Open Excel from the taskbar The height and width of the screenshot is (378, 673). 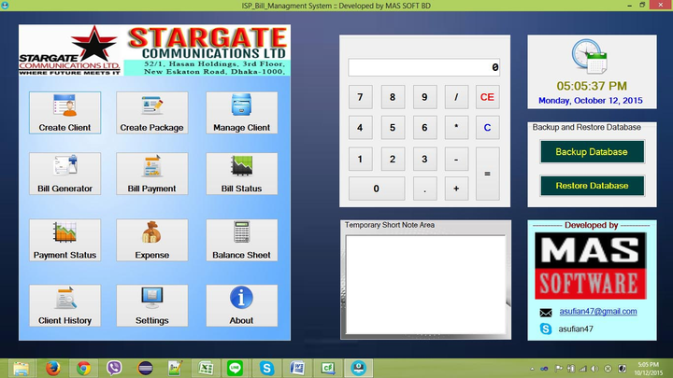(x=206, y=368)
